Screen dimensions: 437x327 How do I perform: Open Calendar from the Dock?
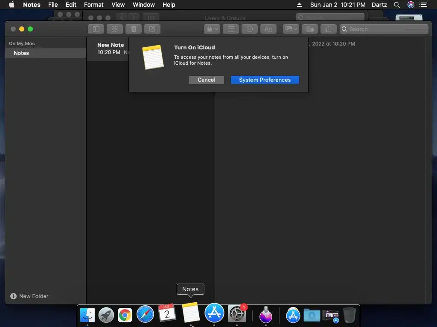[167, 313]
